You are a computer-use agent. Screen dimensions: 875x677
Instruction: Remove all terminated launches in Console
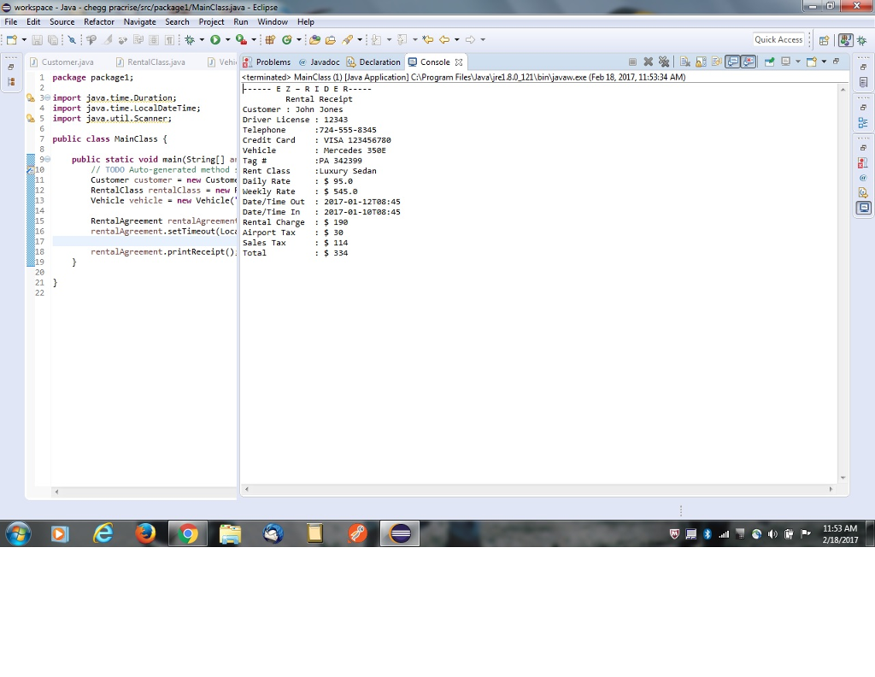[x=664, y=62]
